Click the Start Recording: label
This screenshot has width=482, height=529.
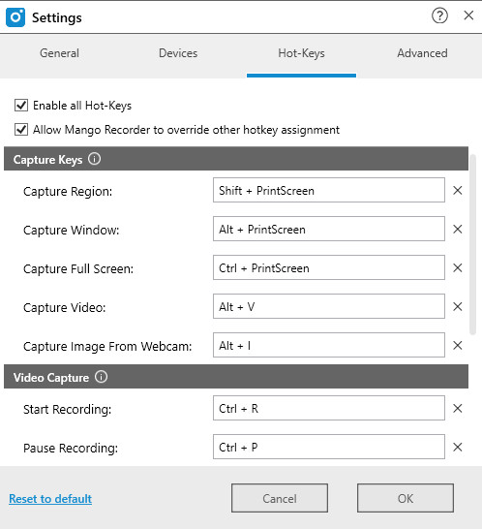tap(67, 409)
